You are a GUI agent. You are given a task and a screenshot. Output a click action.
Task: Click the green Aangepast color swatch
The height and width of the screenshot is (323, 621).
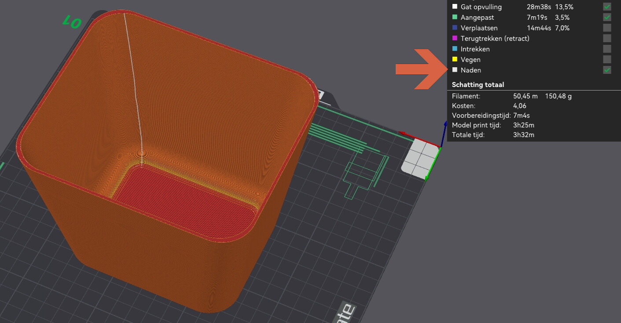click(455, 18)
